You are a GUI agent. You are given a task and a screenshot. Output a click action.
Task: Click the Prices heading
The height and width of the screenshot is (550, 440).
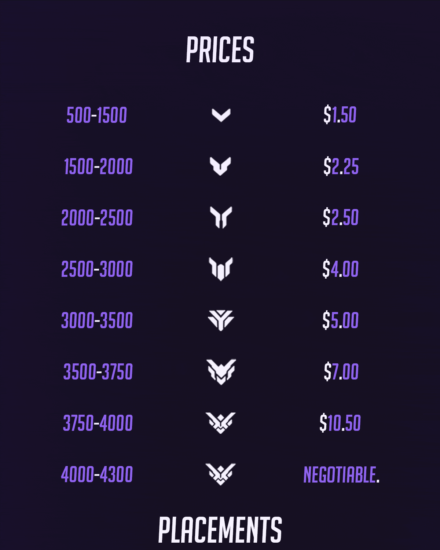click(x=220, y=49)
